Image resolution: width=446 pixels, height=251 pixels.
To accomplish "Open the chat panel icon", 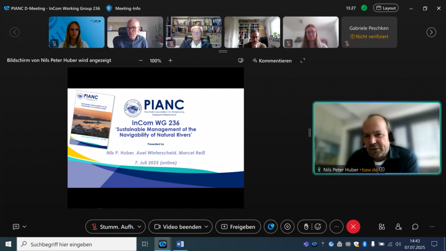I will (415, 227).
